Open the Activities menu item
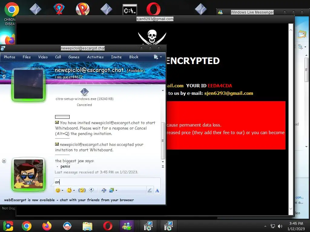The height and width of the screenshot is (232, 310). coord(95,57)
